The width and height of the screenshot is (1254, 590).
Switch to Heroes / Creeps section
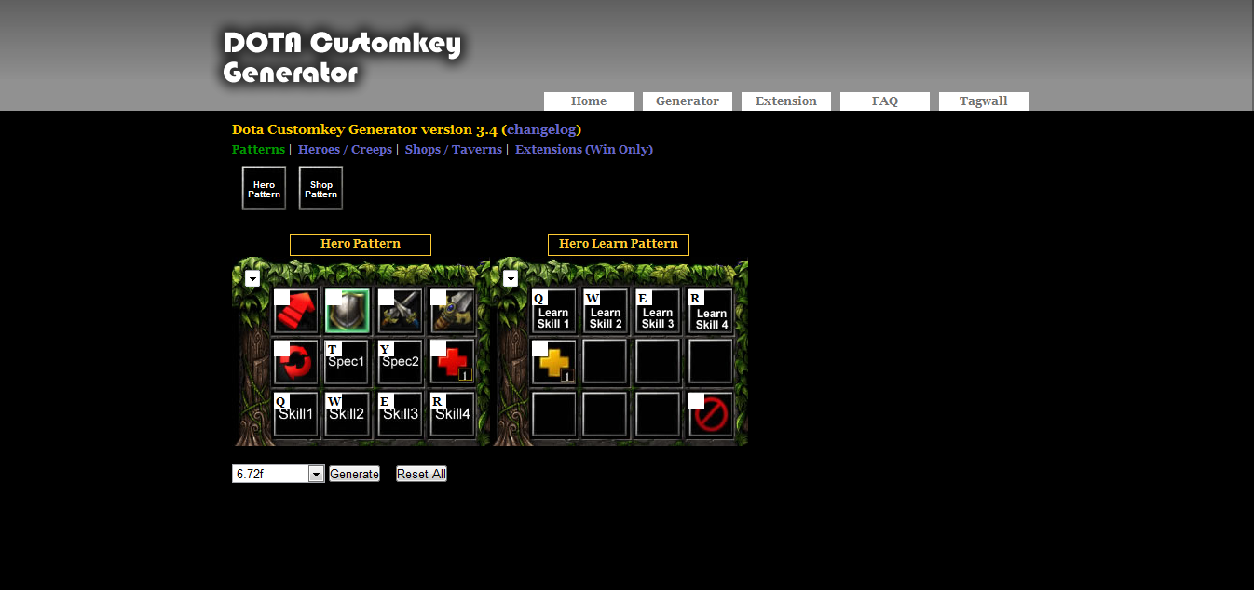coord(345,149)
